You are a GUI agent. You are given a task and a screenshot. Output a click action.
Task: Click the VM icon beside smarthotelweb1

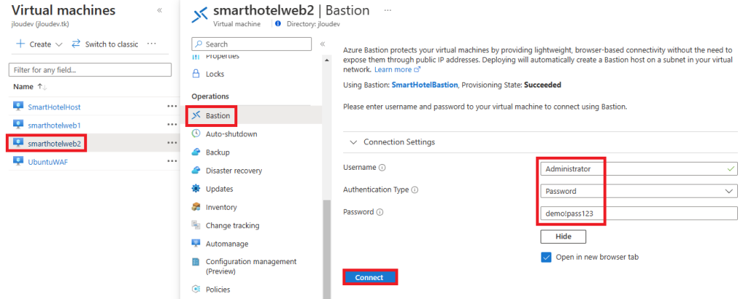[18, 125]
